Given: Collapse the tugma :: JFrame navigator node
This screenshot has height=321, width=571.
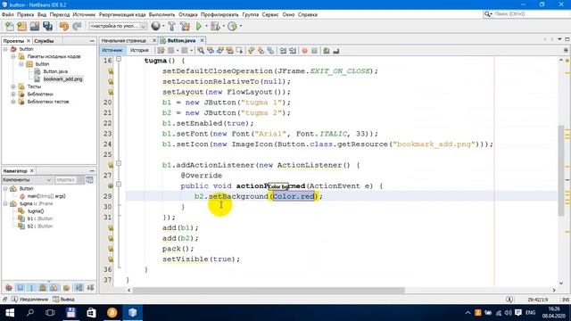Looking at the screenshot, I should [5, 204].
